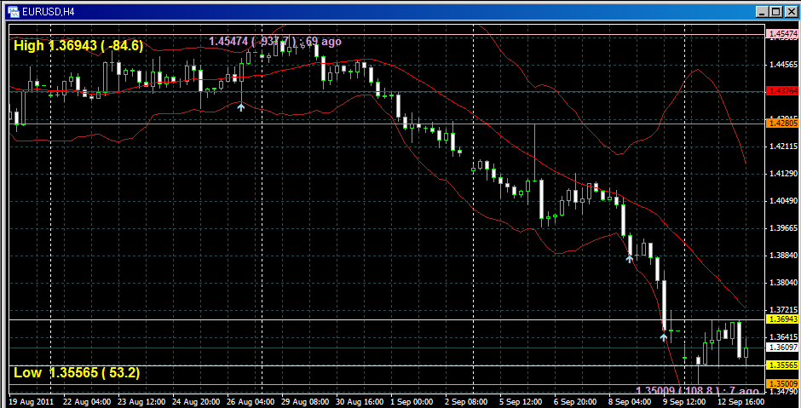Screen dimensions: 801x408
Task: Click the blue arrow below the 8 Sep 04:00 candle
Action: click(x=630, y=258)
